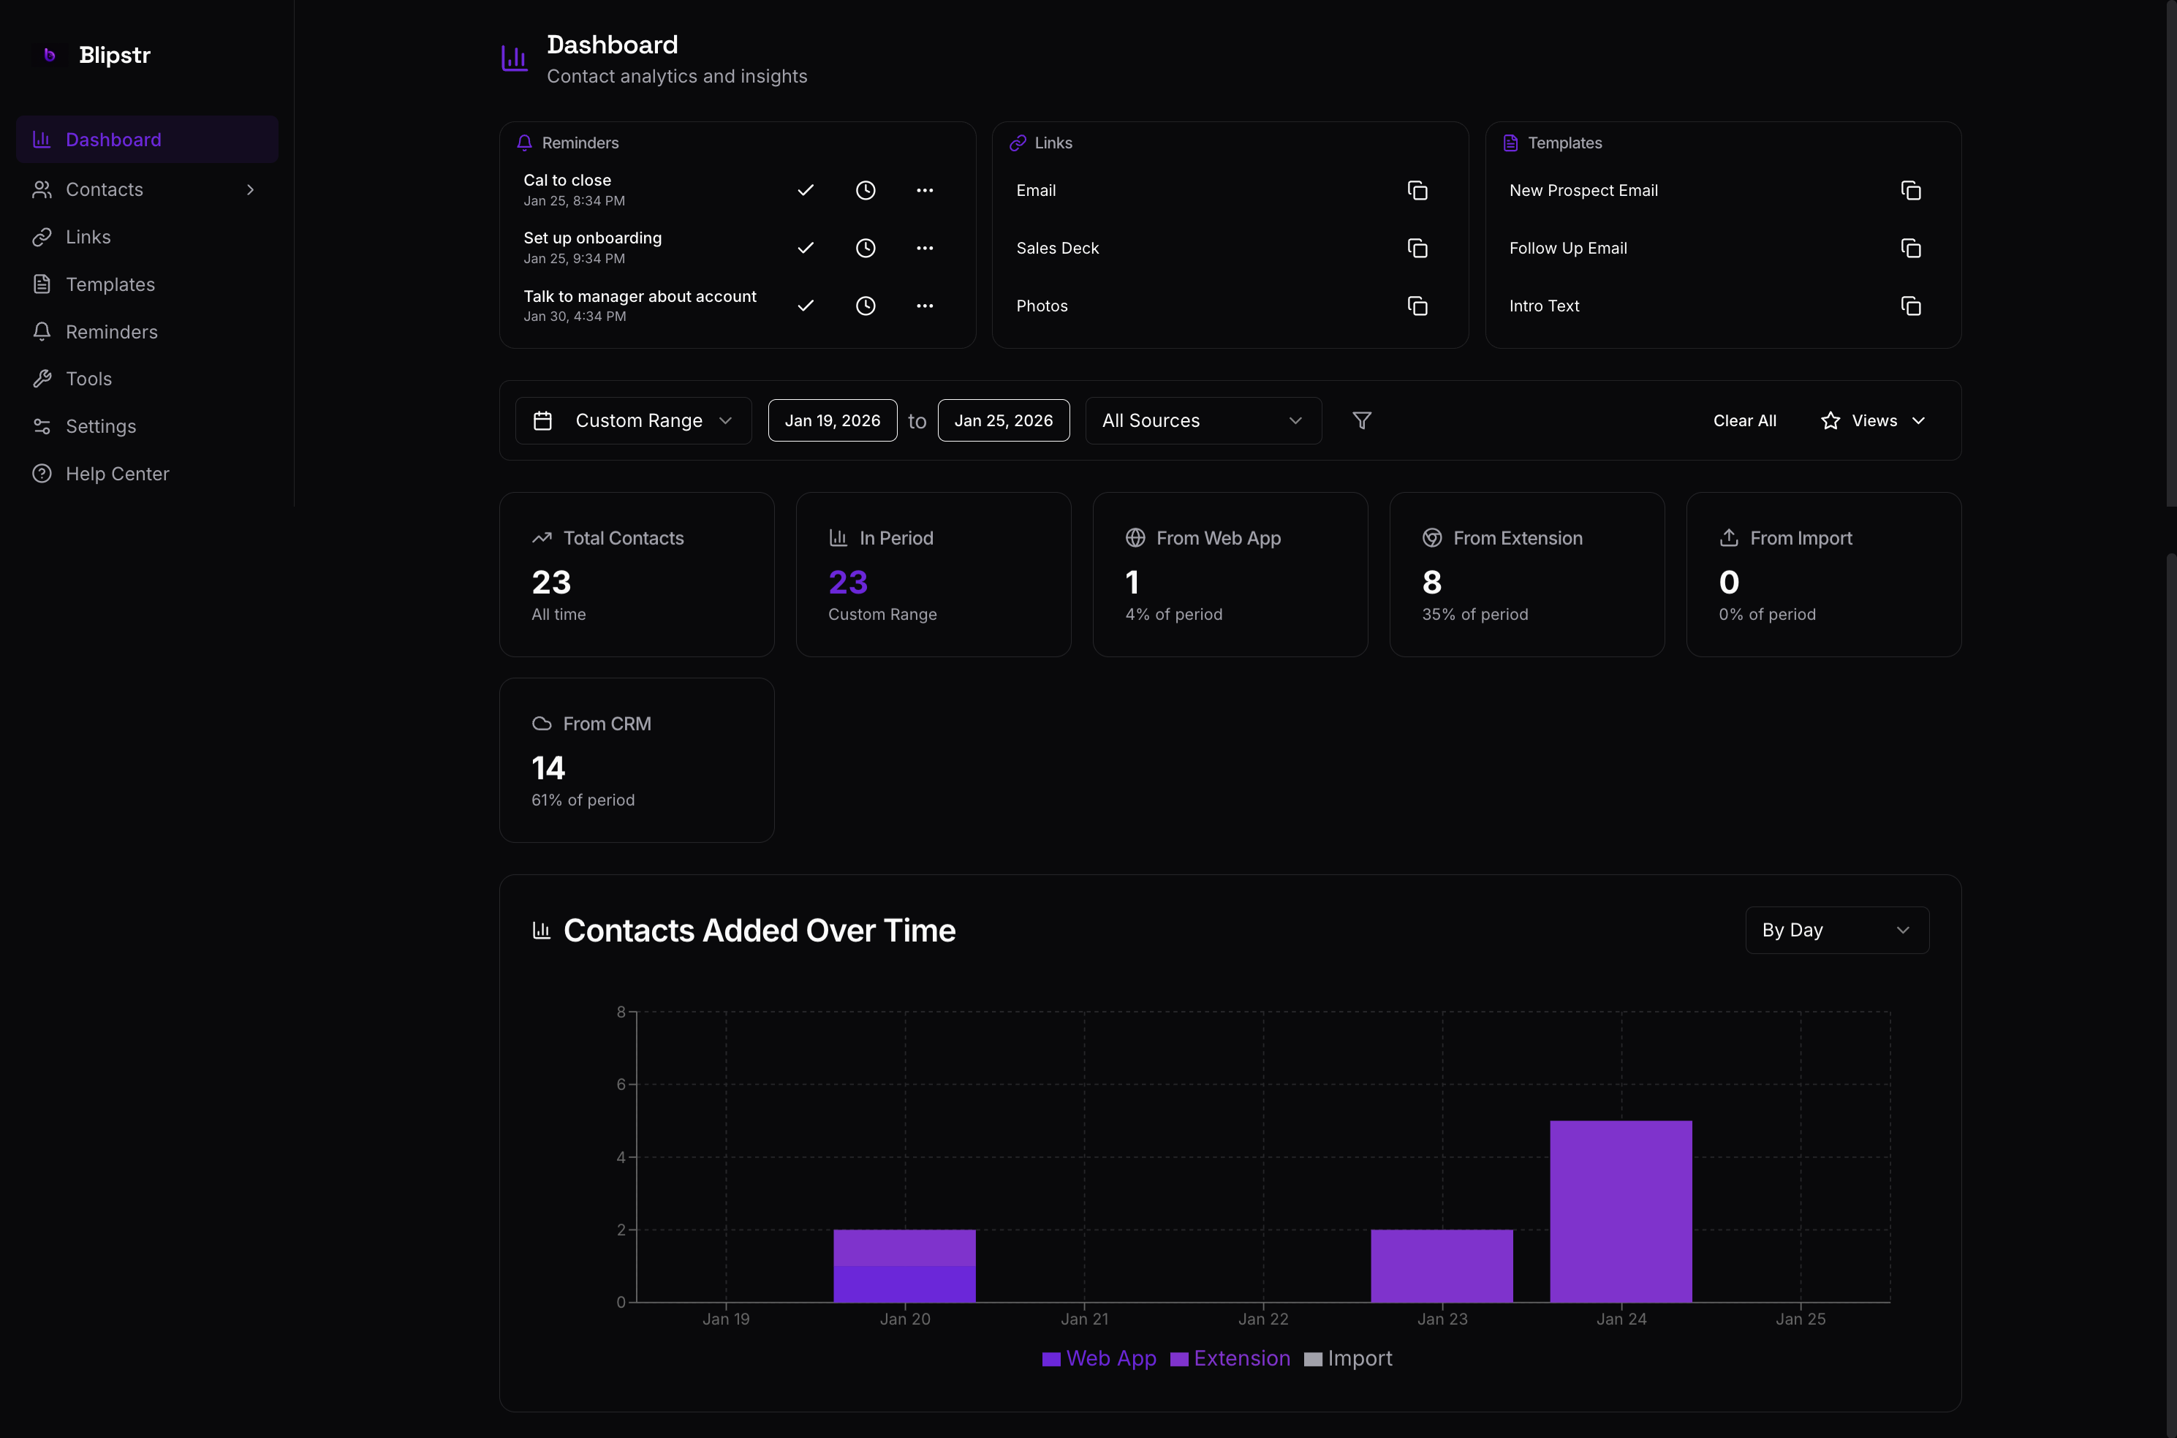Viewport: 2177px width, 1438px height.
Task: Click the Clear All button
Action: [x=1744, y=420]
